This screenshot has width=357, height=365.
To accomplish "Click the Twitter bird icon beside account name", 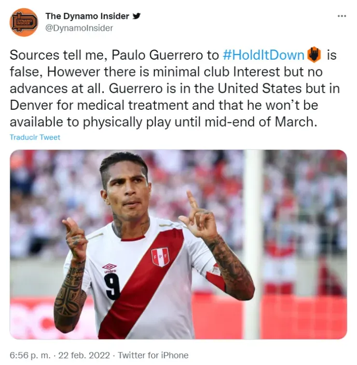I will (137, 16).
